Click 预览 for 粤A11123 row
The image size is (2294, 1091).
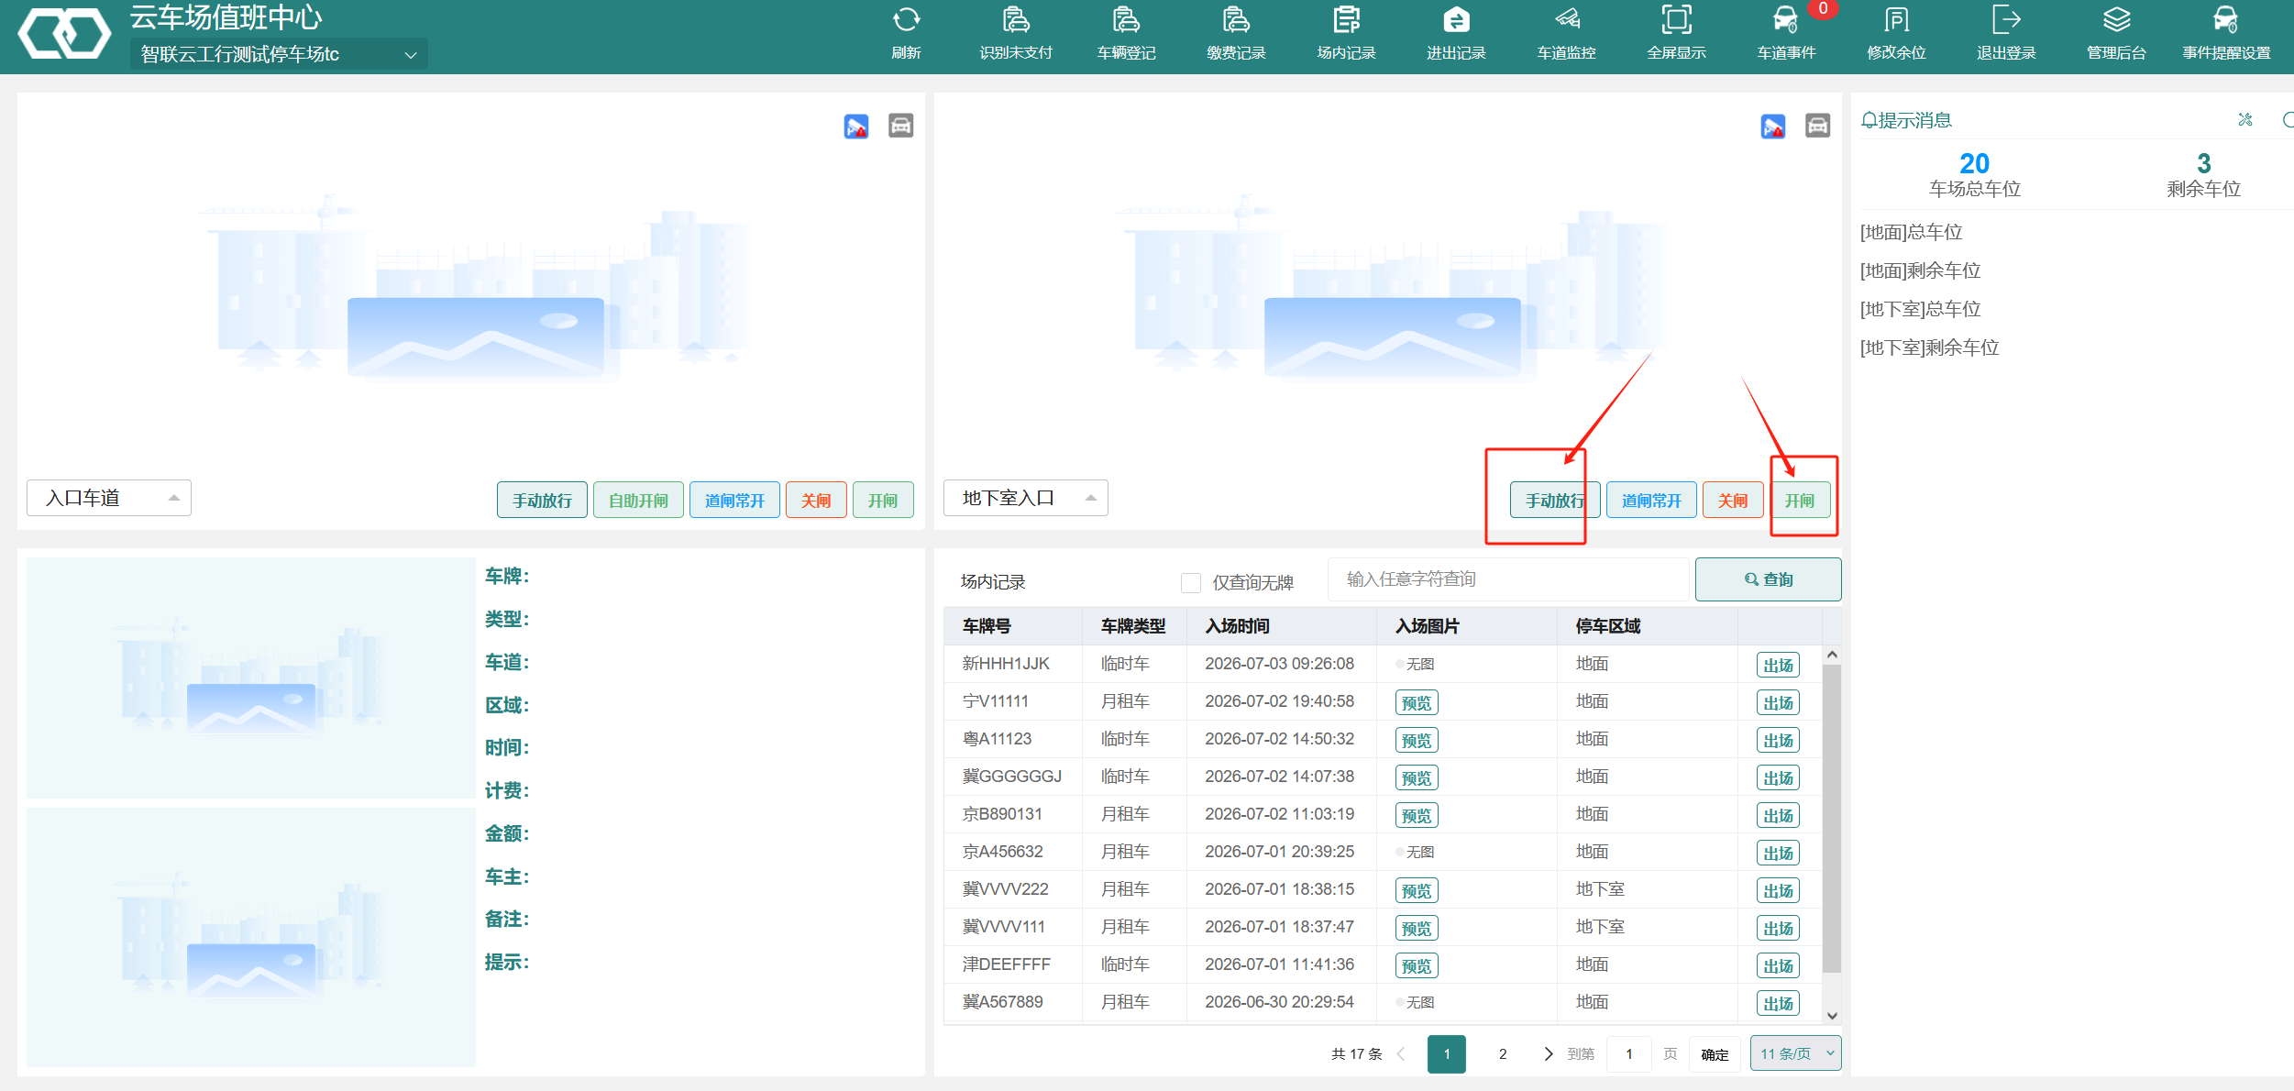pyautogui.click(x=1417, y=740)
